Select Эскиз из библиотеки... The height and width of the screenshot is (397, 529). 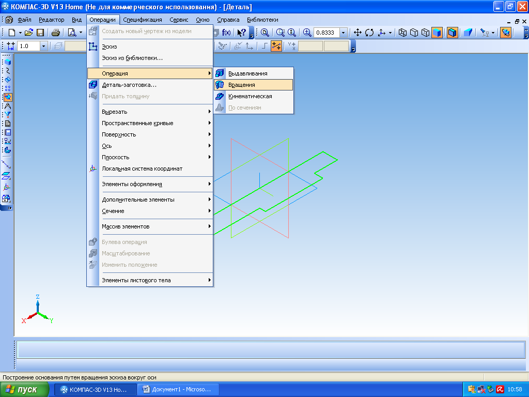[x=150, y=58]
